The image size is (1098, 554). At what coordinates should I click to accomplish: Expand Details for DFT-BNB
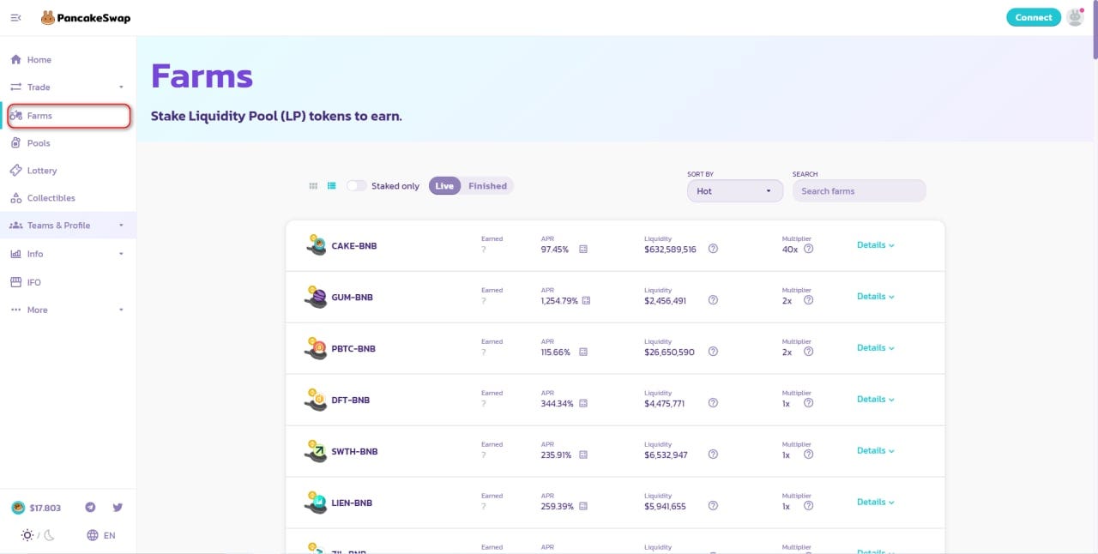click(876, 400)
